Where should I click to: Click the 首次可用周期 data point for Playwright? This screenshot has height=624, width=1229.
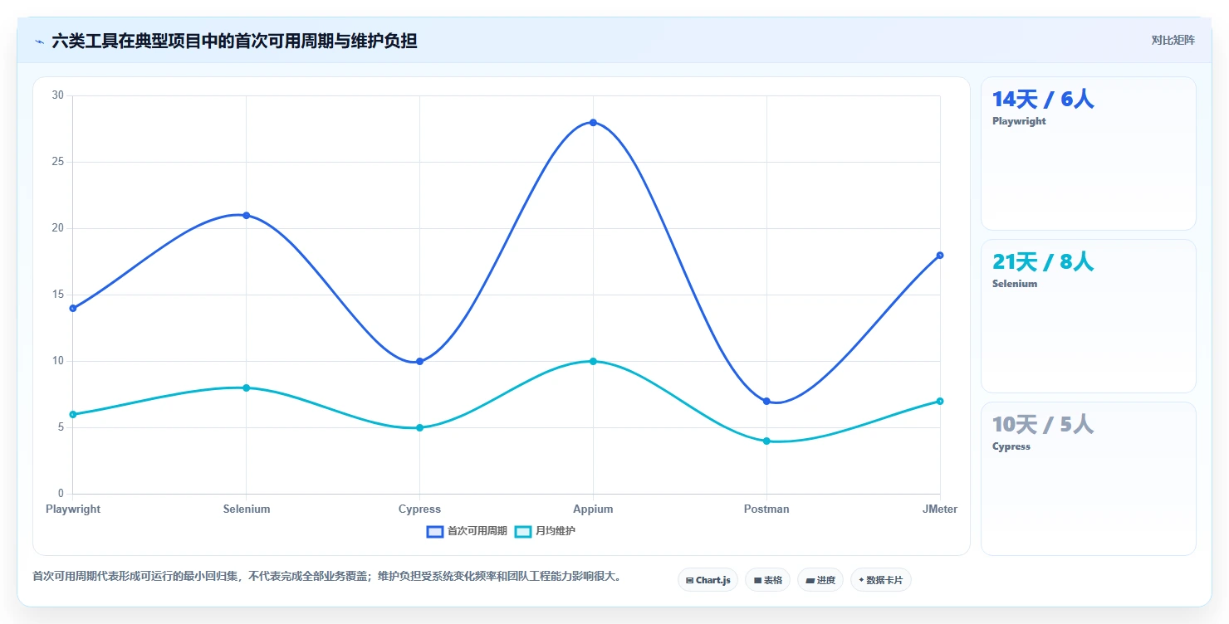point(73,308)
